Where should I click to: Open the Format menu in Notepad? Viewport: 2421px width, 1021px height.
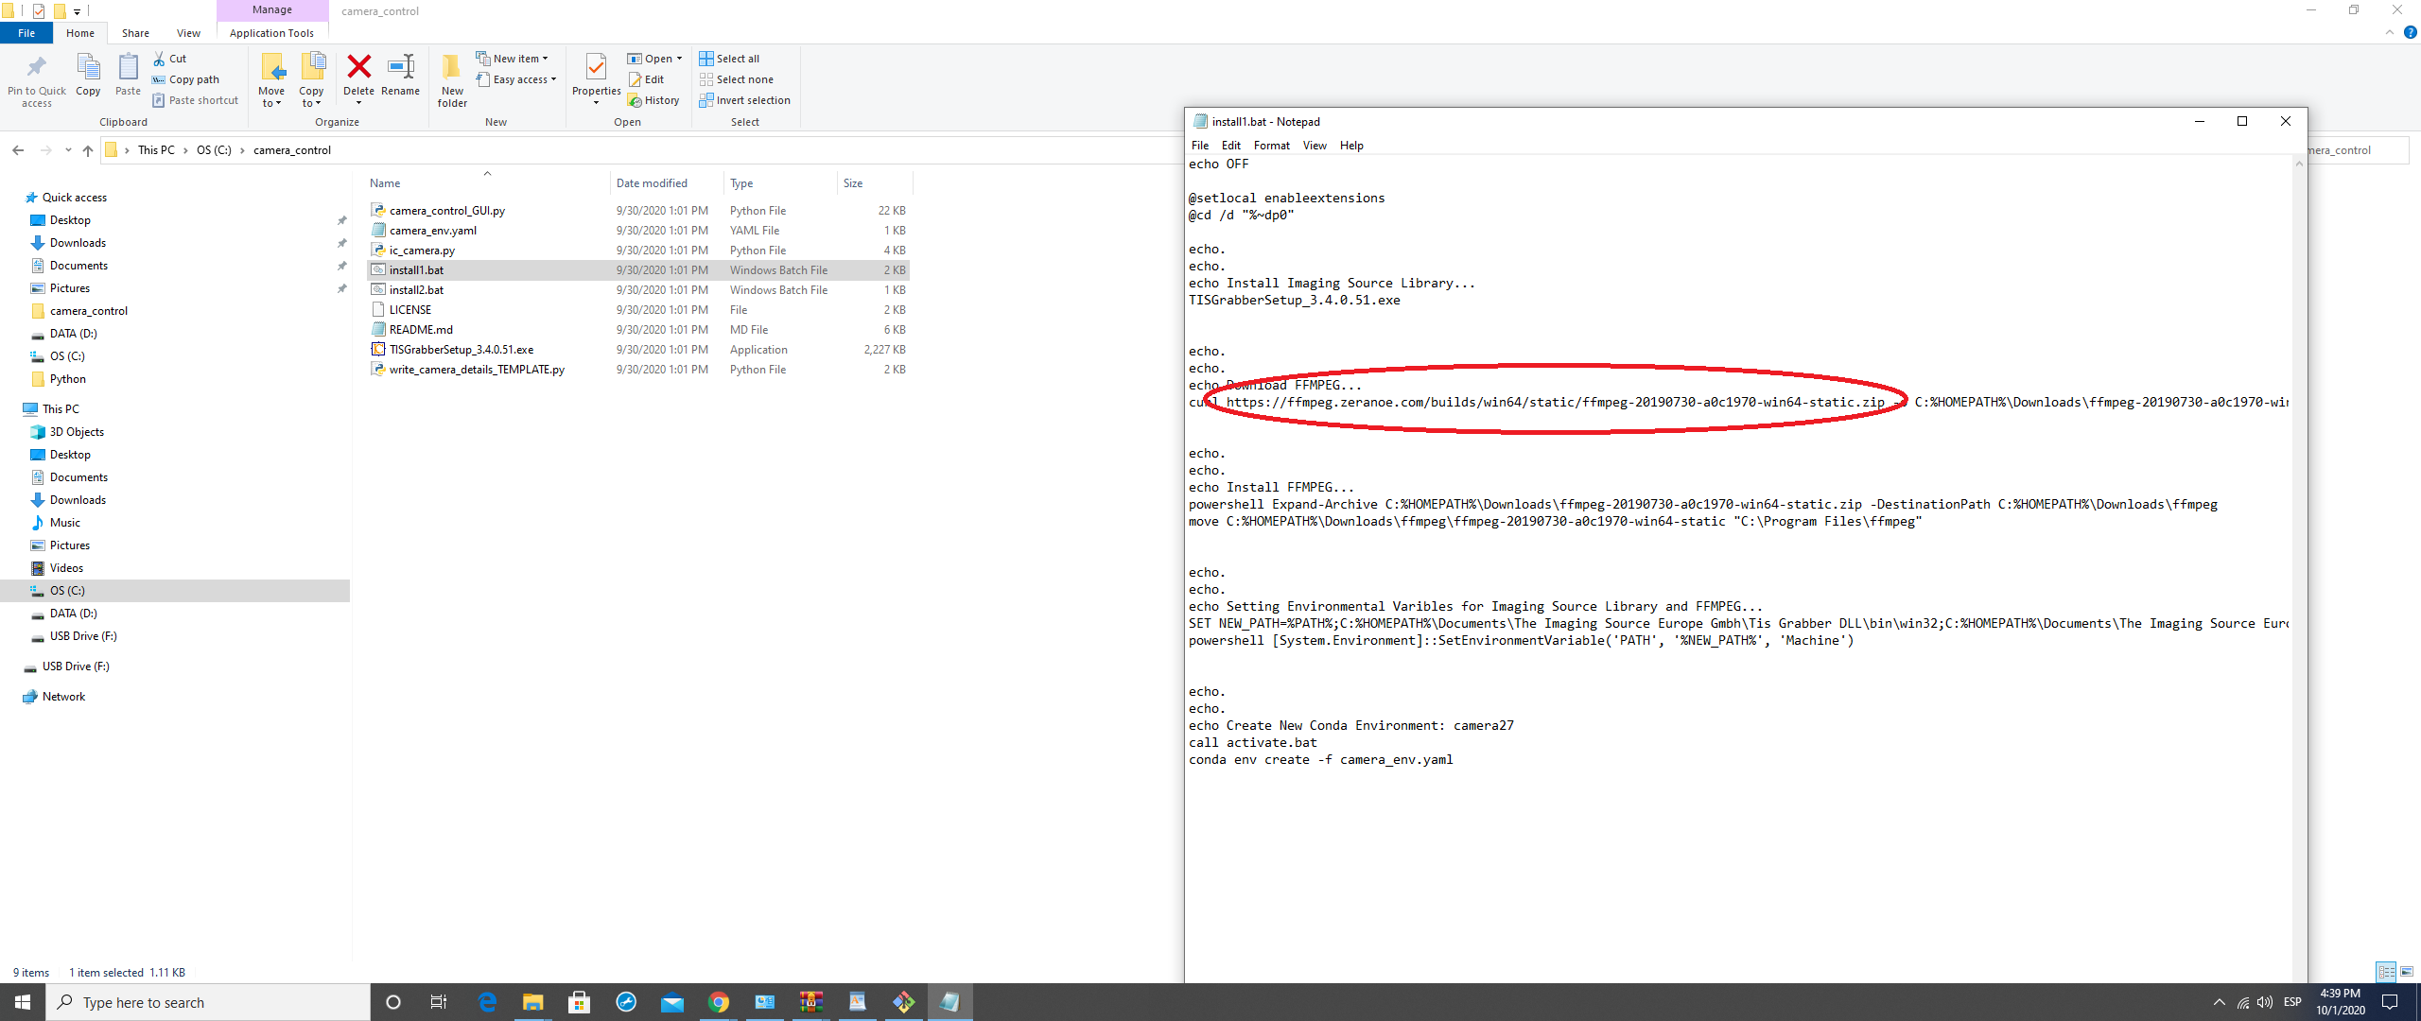pos(1271,145)
